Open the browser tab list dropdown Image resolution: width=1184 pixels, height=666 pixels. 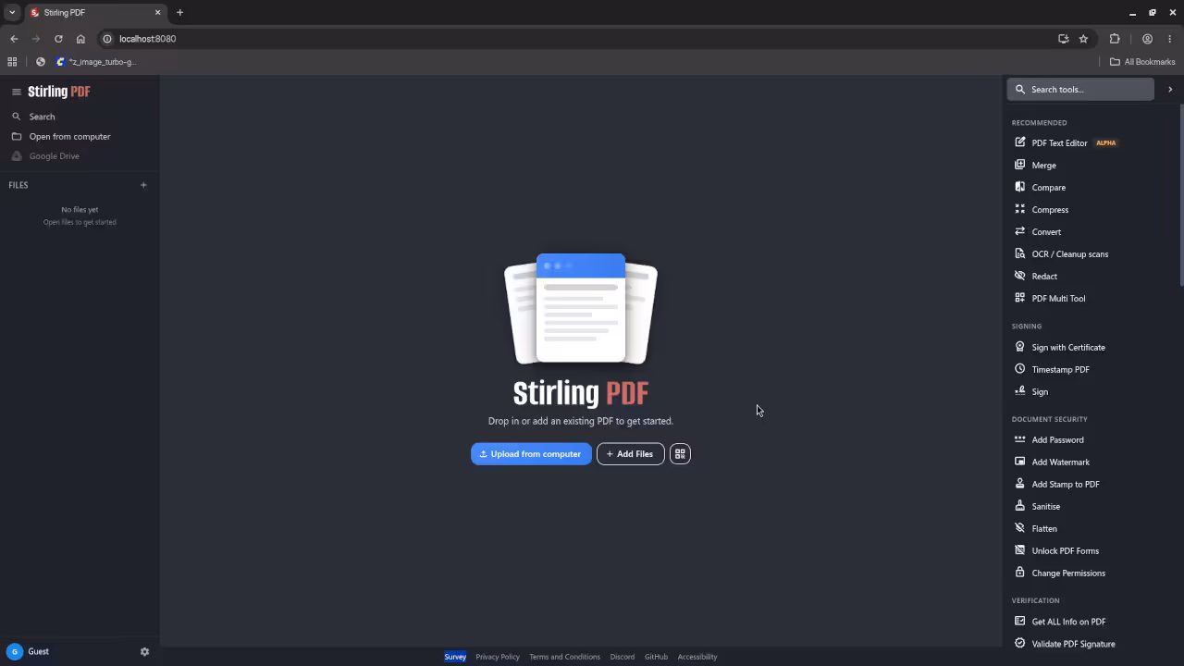pyautogui.click(x=12, y=12)
